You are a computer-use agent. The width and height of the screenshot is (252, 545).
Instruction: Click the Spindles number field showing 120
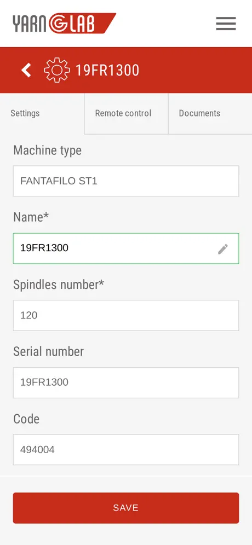[126, 316]
